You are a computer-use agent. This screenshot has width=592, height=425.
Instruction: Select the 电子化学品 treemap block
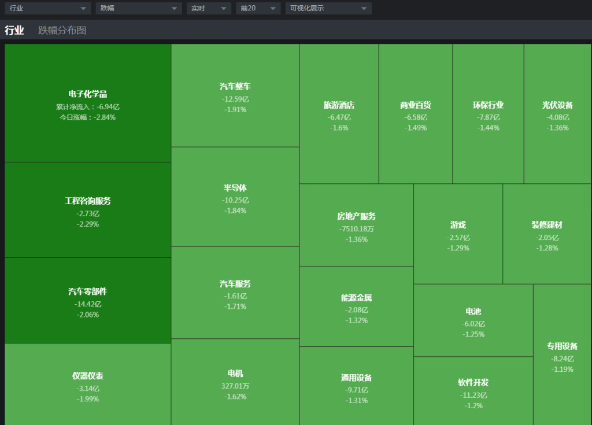(x=88, y=103)
